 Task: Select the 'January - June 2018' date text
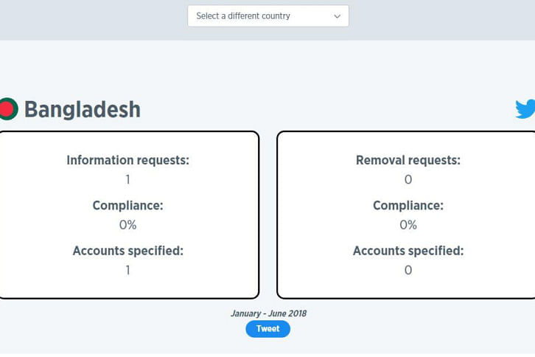coord(268,313)
